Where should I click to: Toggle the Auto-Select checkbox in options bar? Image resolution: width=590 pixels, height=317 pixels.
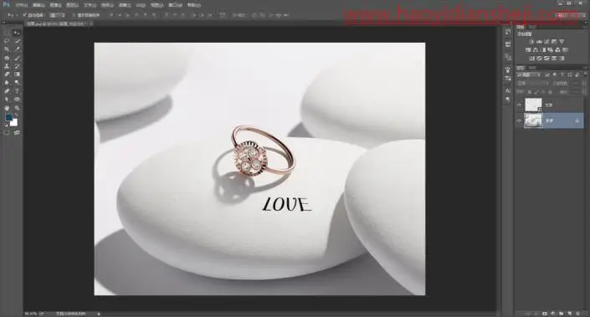click(24, 15)
